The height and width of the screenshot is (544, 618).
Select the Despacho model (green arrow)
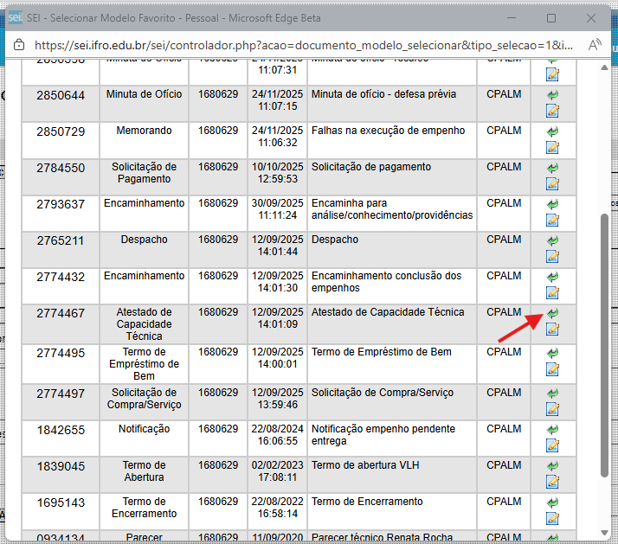pyautogui.click(x=552, y=240)
